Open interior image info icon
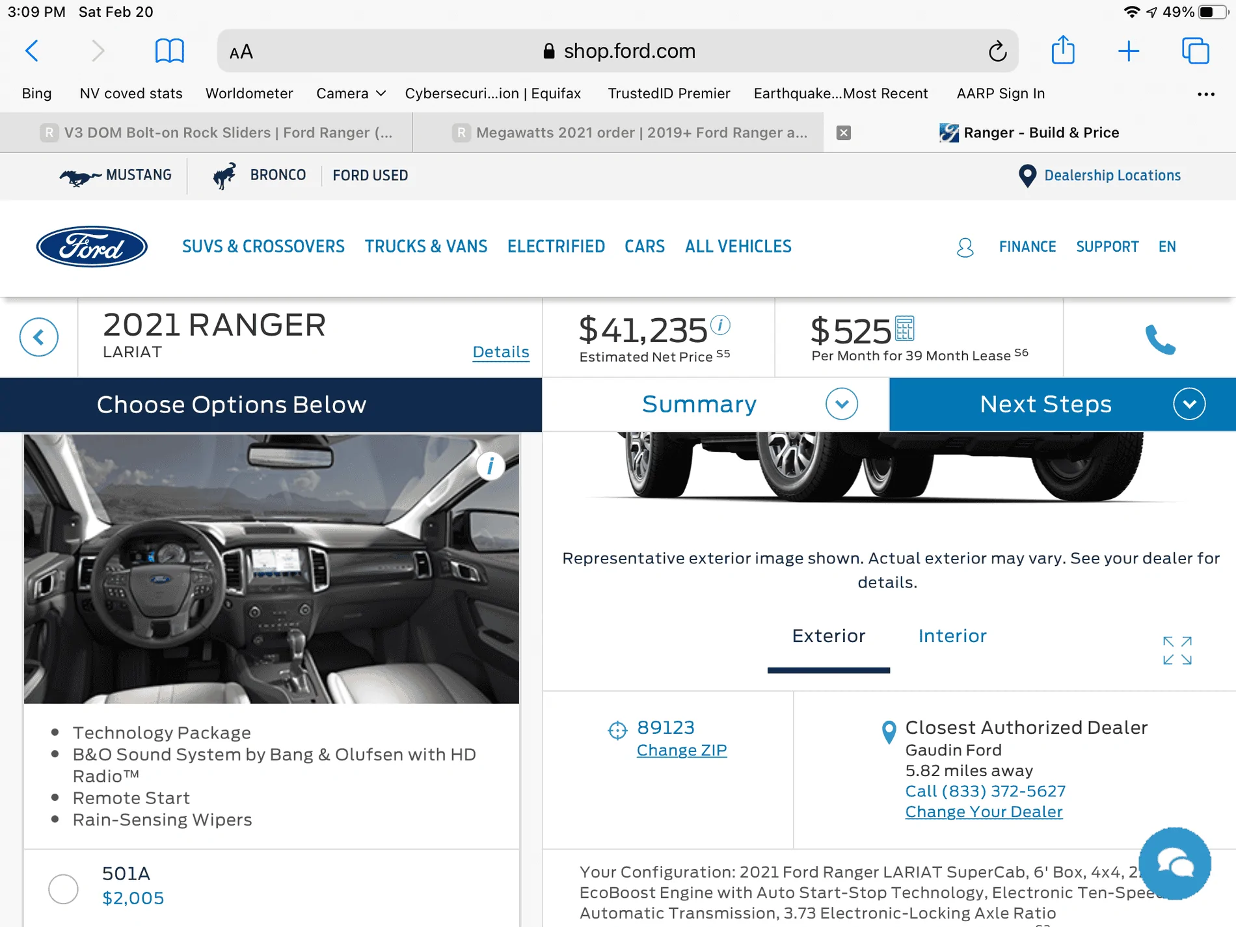 (x=490, y=466)
